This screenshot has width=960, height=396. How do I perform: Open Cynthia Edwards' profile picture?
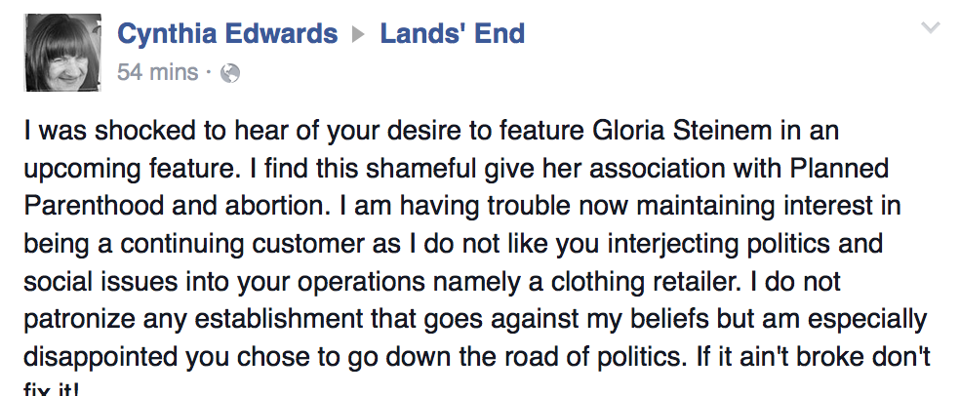coord(63,53)
